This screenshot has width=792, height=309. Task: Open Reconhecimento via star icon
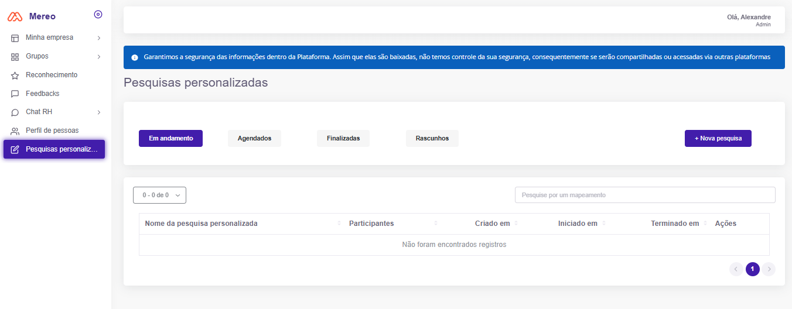pyautogui.click(x=15, y=75)
